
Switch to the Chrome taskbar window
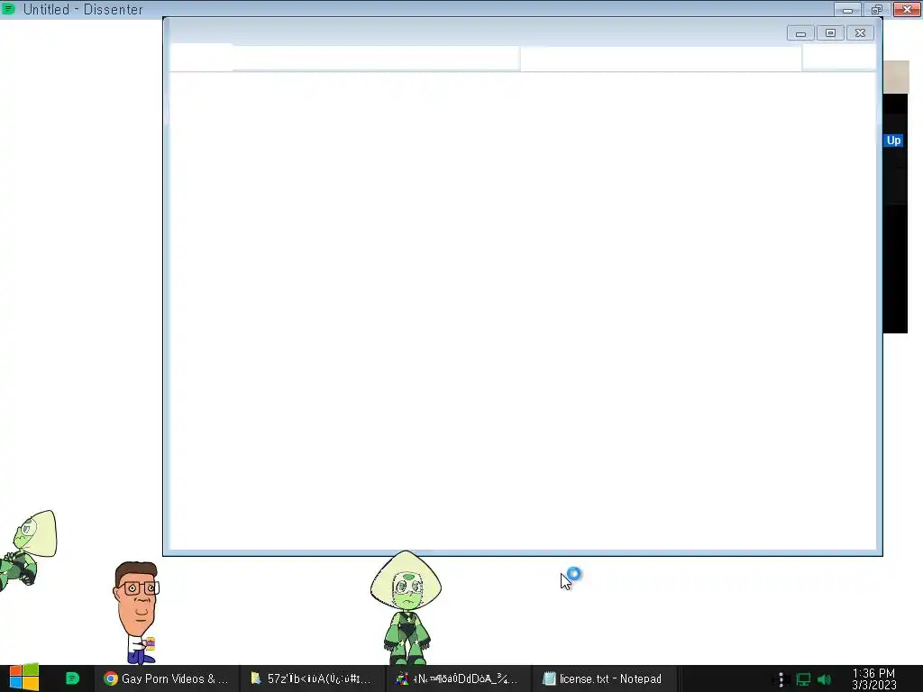(x=167, y=678)
